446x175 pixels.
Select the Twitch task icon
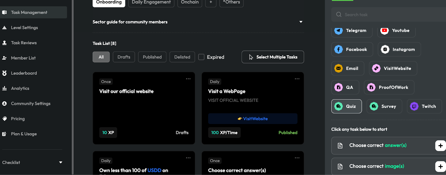(414, 106)
